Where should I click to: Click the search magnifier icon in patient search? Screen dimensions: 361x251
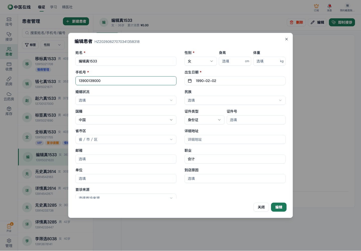click(27, 33)
